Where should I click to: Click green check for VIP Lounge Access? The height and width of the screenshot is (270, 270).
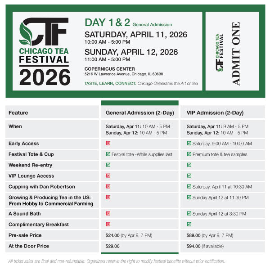click(189, 176)
